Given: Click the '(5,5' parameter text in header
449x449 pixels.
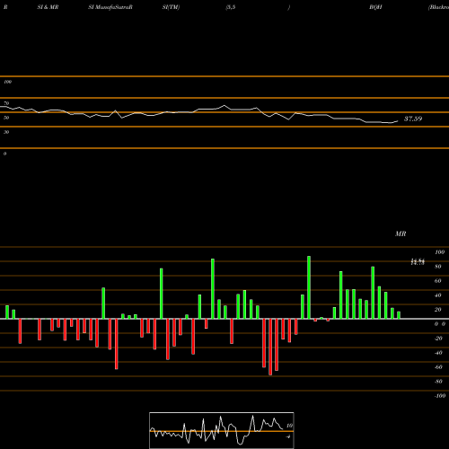Looking at the screenshot, I should pyautogui.click(x=231, y=7).
